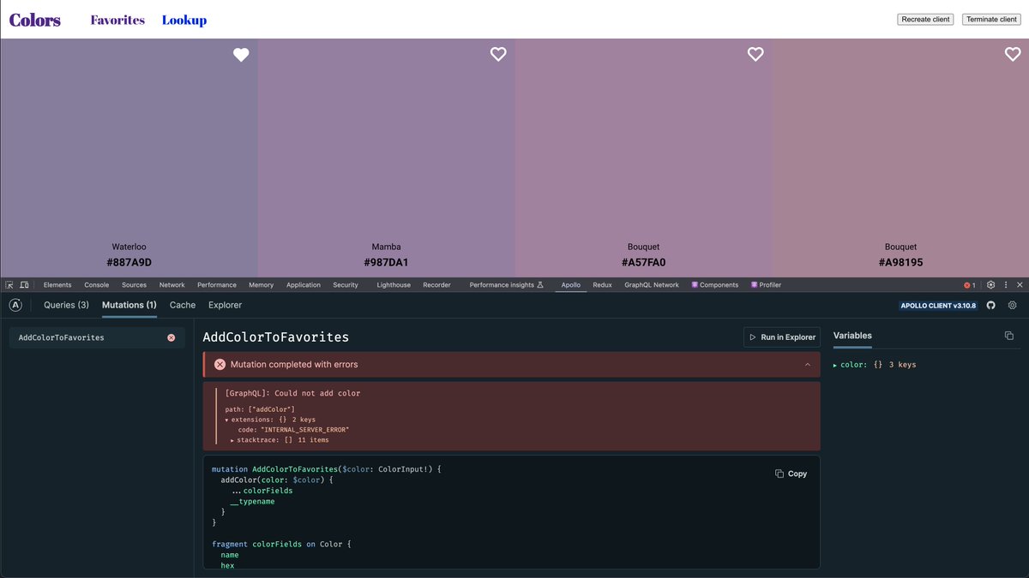The width and height of the screenshot is (1029, 578).
Task: Open the React Components tab
Action: tap(715, 285)
